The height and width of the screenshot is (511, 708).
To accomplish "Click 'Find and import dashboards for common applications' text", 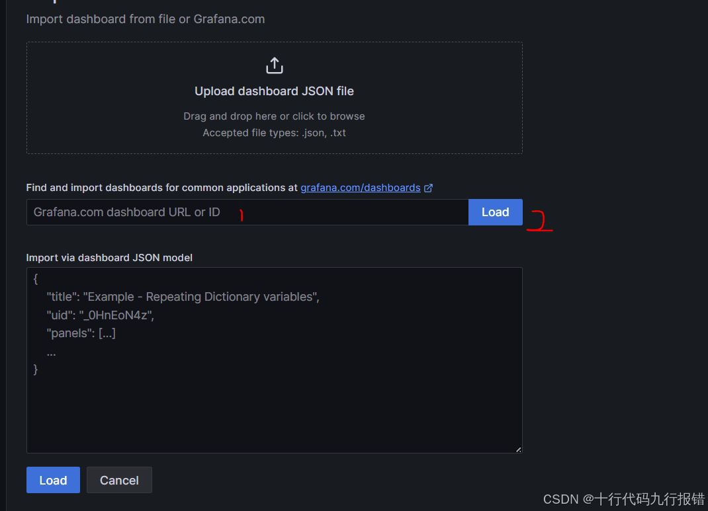I will [x=155, y=188].
